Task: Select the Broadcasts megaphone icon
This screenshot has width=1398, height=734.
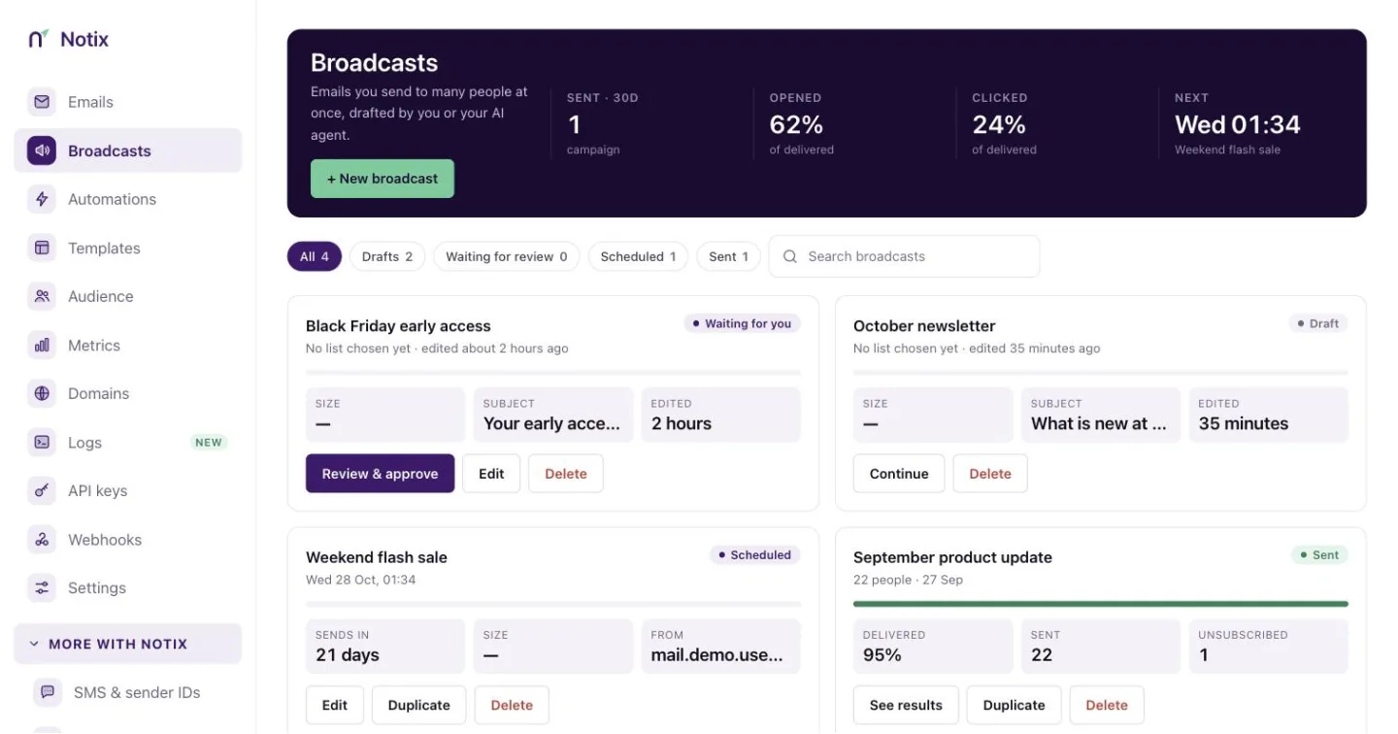Action: [42, 150]
